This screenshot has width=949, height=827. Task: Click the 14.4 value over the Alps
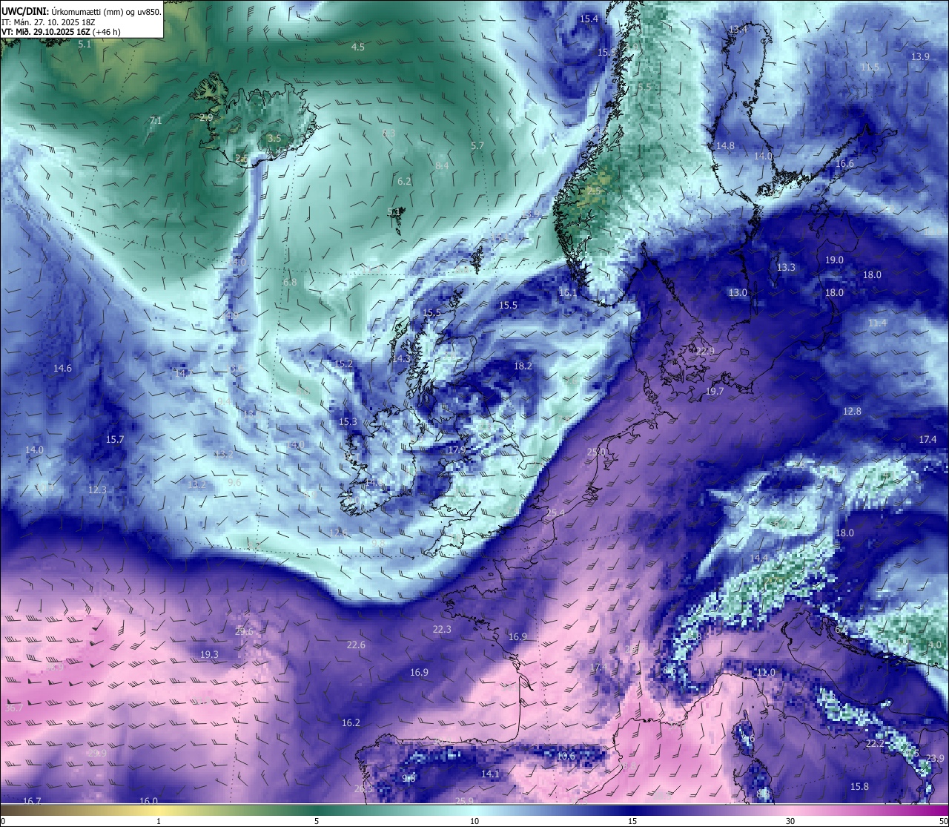tap(758, 558)
